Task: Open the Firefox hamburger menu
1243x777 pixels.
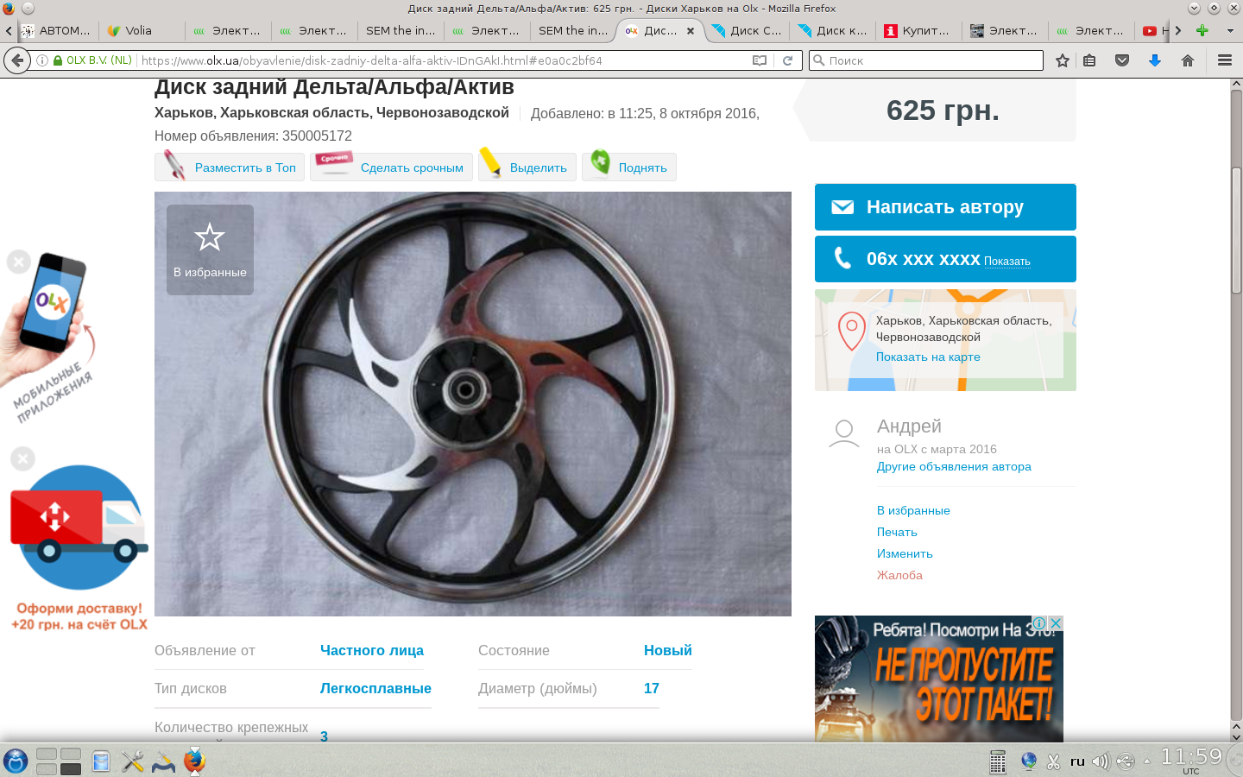Action: coord(1224,60)
